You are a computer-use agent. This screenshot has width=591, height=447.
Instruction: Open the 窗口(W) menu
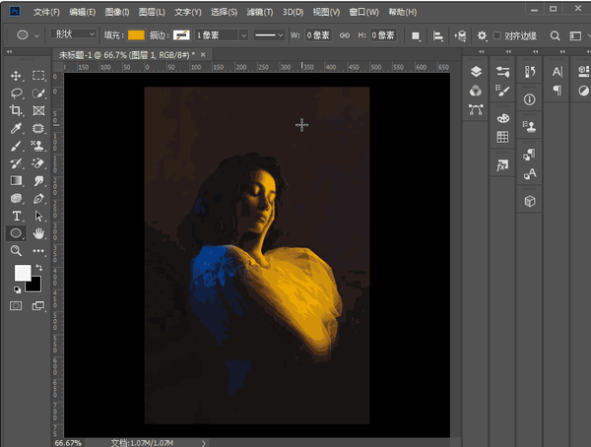[363, 12]
